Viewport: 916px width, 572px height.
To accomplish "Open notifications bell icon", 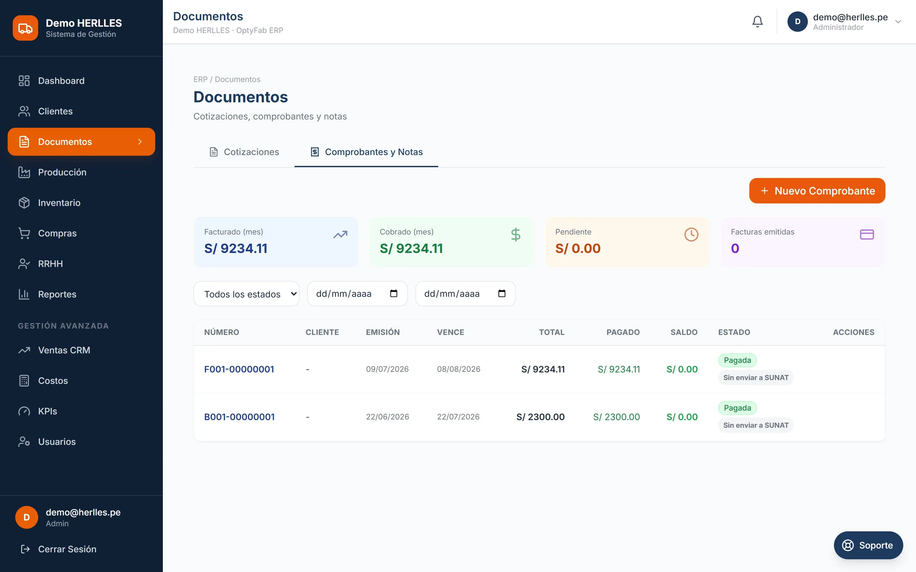I will pyautogui.click(x=757, y=22).
